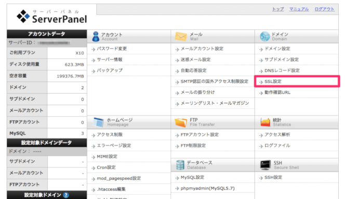Click the MySQL row label in account data

click(18, 133)
